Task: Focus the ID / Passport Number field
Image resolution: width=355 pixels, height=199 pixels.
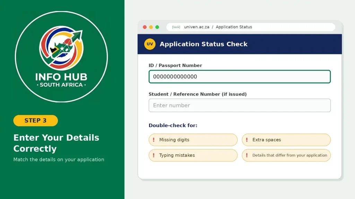Action: (x=240, y=77)
